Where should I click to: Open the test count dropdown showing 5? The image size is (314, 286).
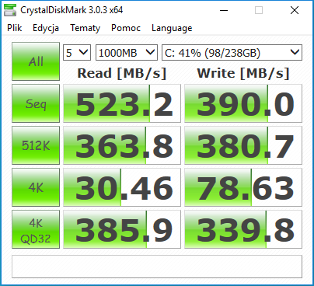(77, 53)
